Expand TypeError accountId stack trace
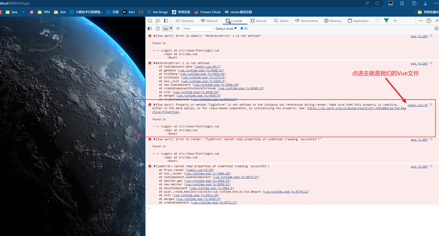Image resolution: width=439 pixels, height=236 pixels. click(x=155, y=166)
